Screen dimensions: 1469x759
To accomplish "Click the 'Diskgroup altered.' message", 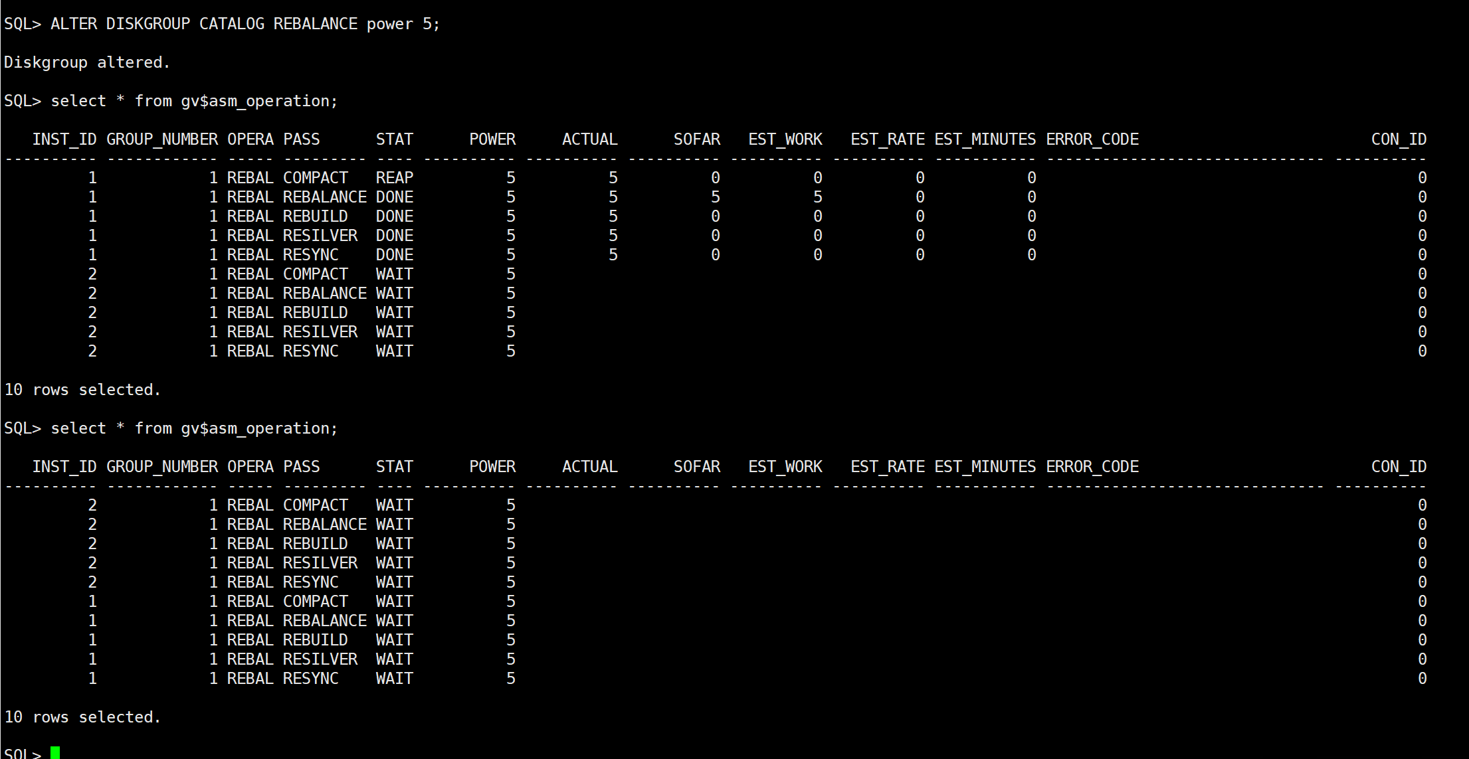I will click(87, 62).
